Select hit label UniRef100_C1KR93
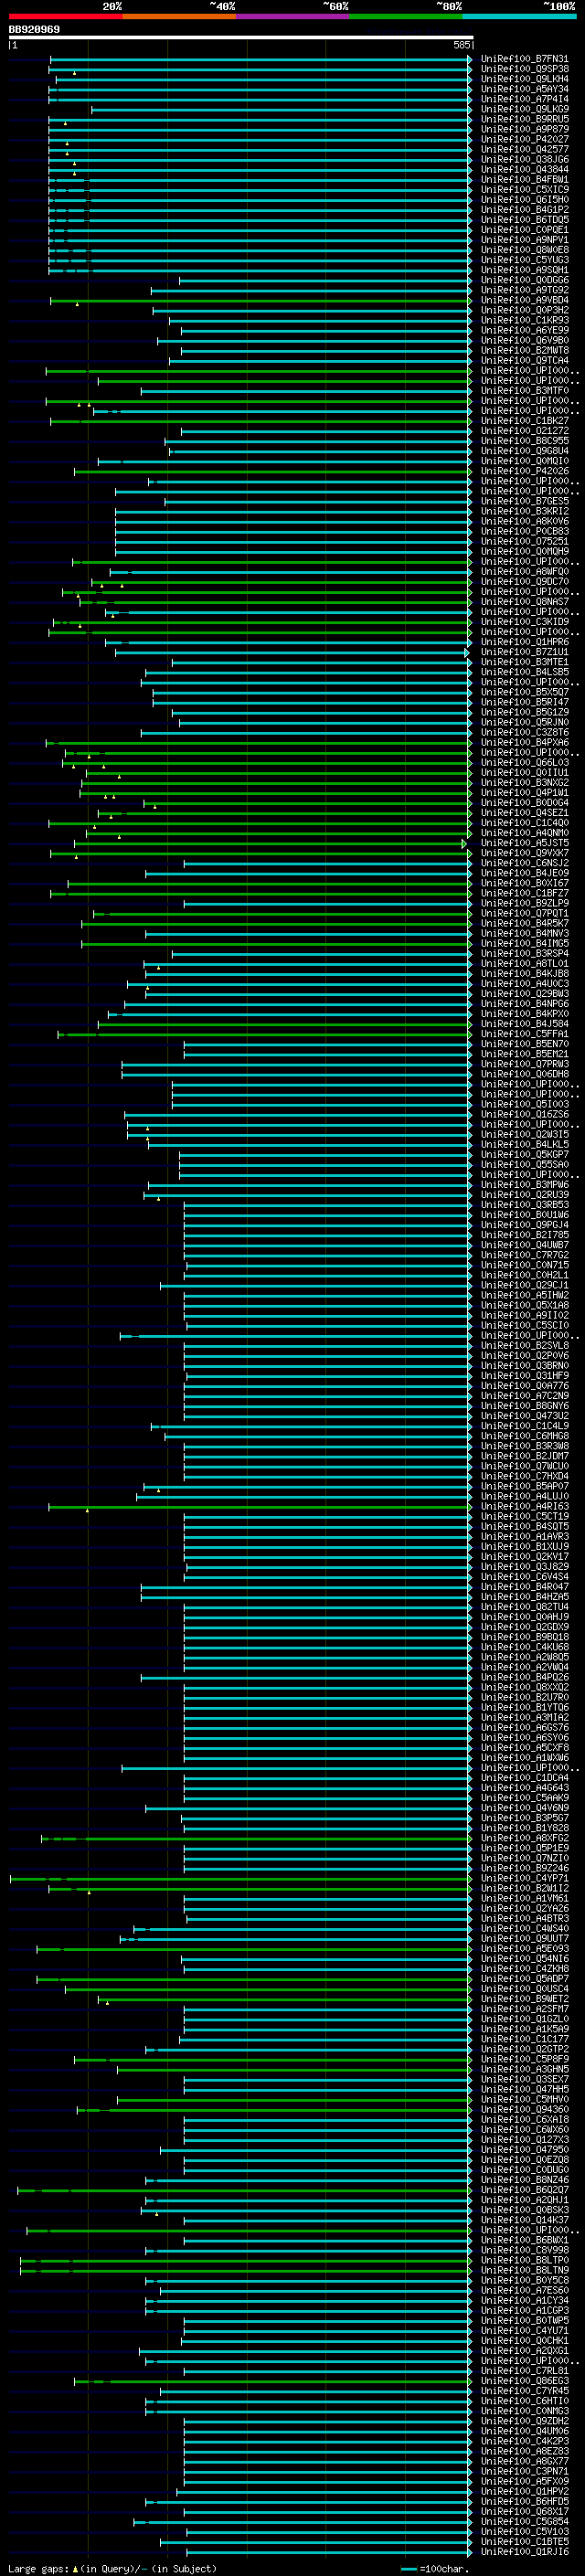This screenshot has width=585, height=2576. tap(524, 320)
